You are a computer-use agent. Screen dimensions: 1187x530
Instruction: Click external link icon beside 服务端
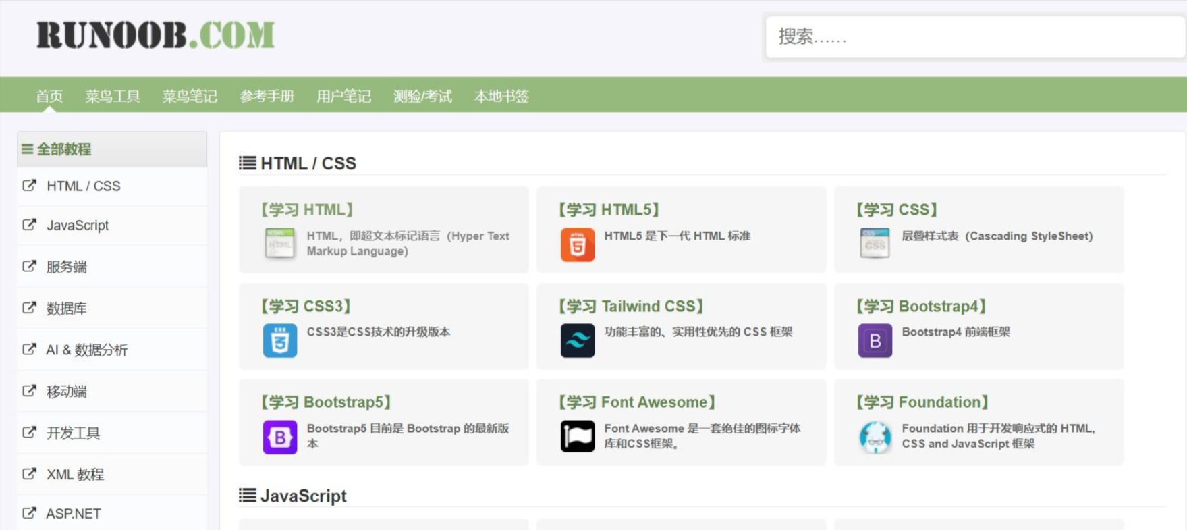tap(29, 266)
